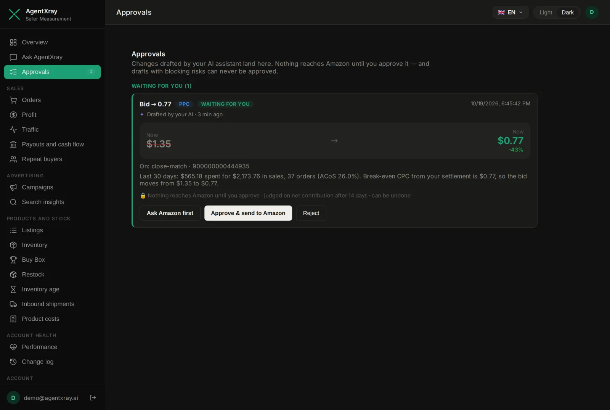Click the Traffic pulse icon
This screenshot has height=410, width=610.
[x=13, y=130]
